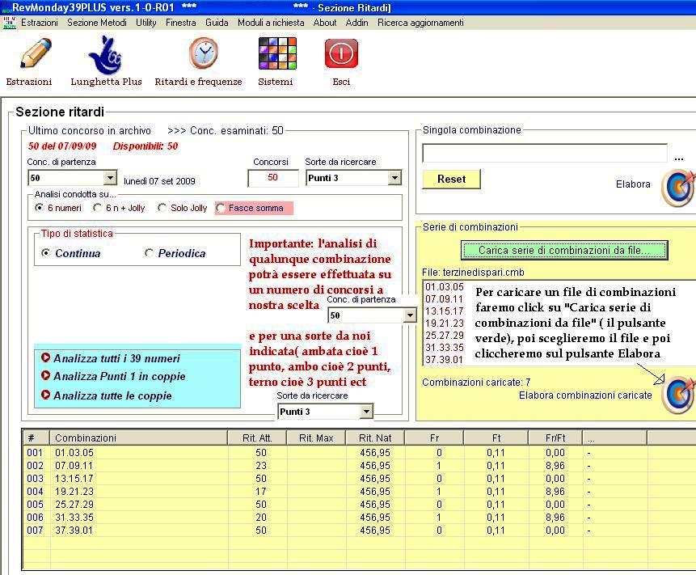Screen dimensions: 696x575
Task: Click Analizza tutte le coppie link
Action: (x=112, y=395)
